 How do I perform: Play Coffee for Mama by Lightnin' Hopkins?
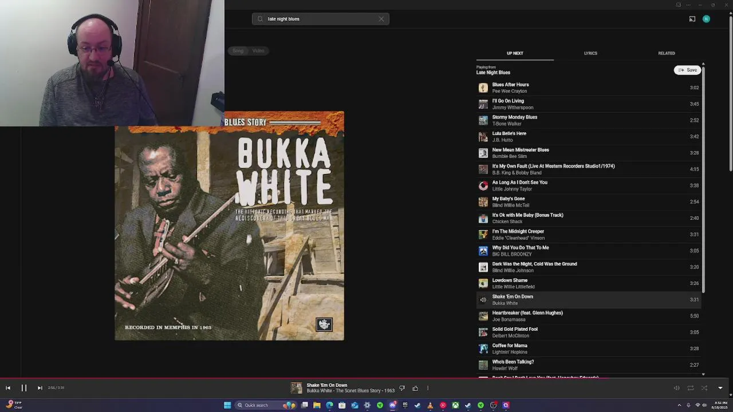tap(589, 348)
